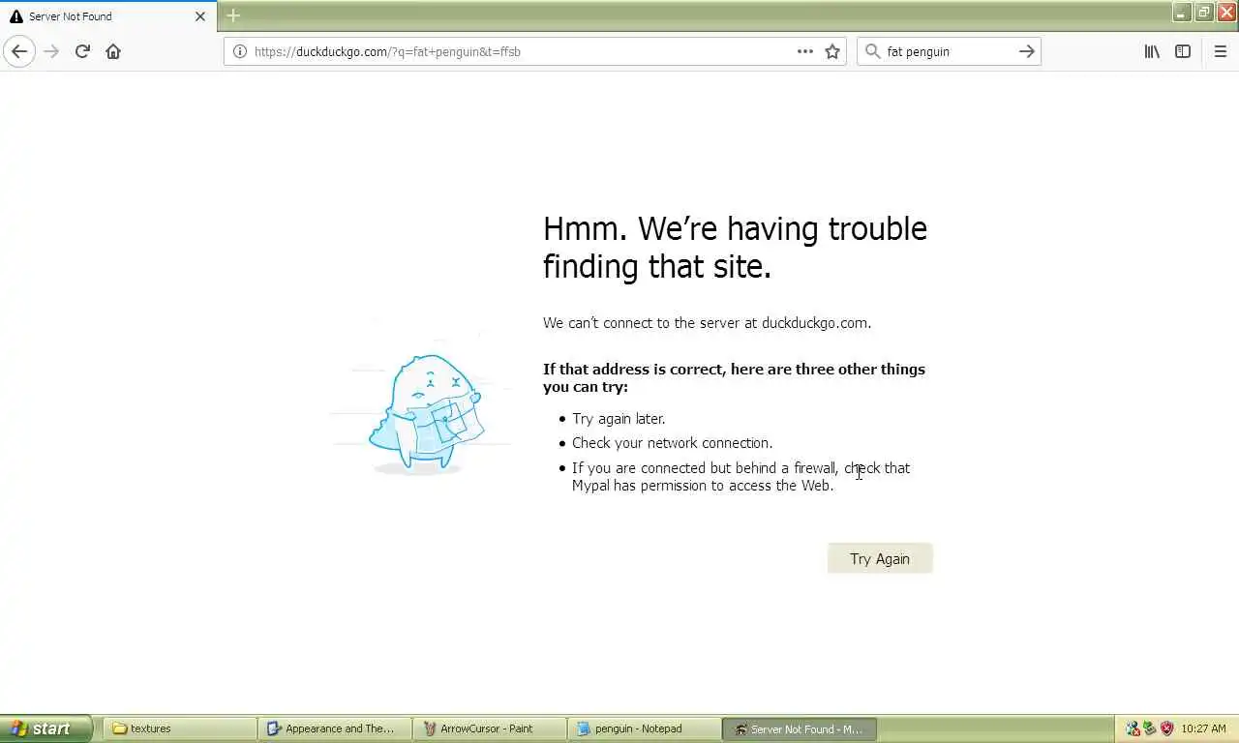Click the 'Hmm. We're having trouble' heading
1239x743 pixels.
tap(735, 247)
